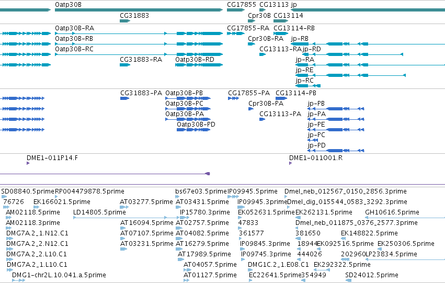The height and width of the screenshot is (283, 445).
Task: Click the jp-RD transcript
Action: point(353,54)
